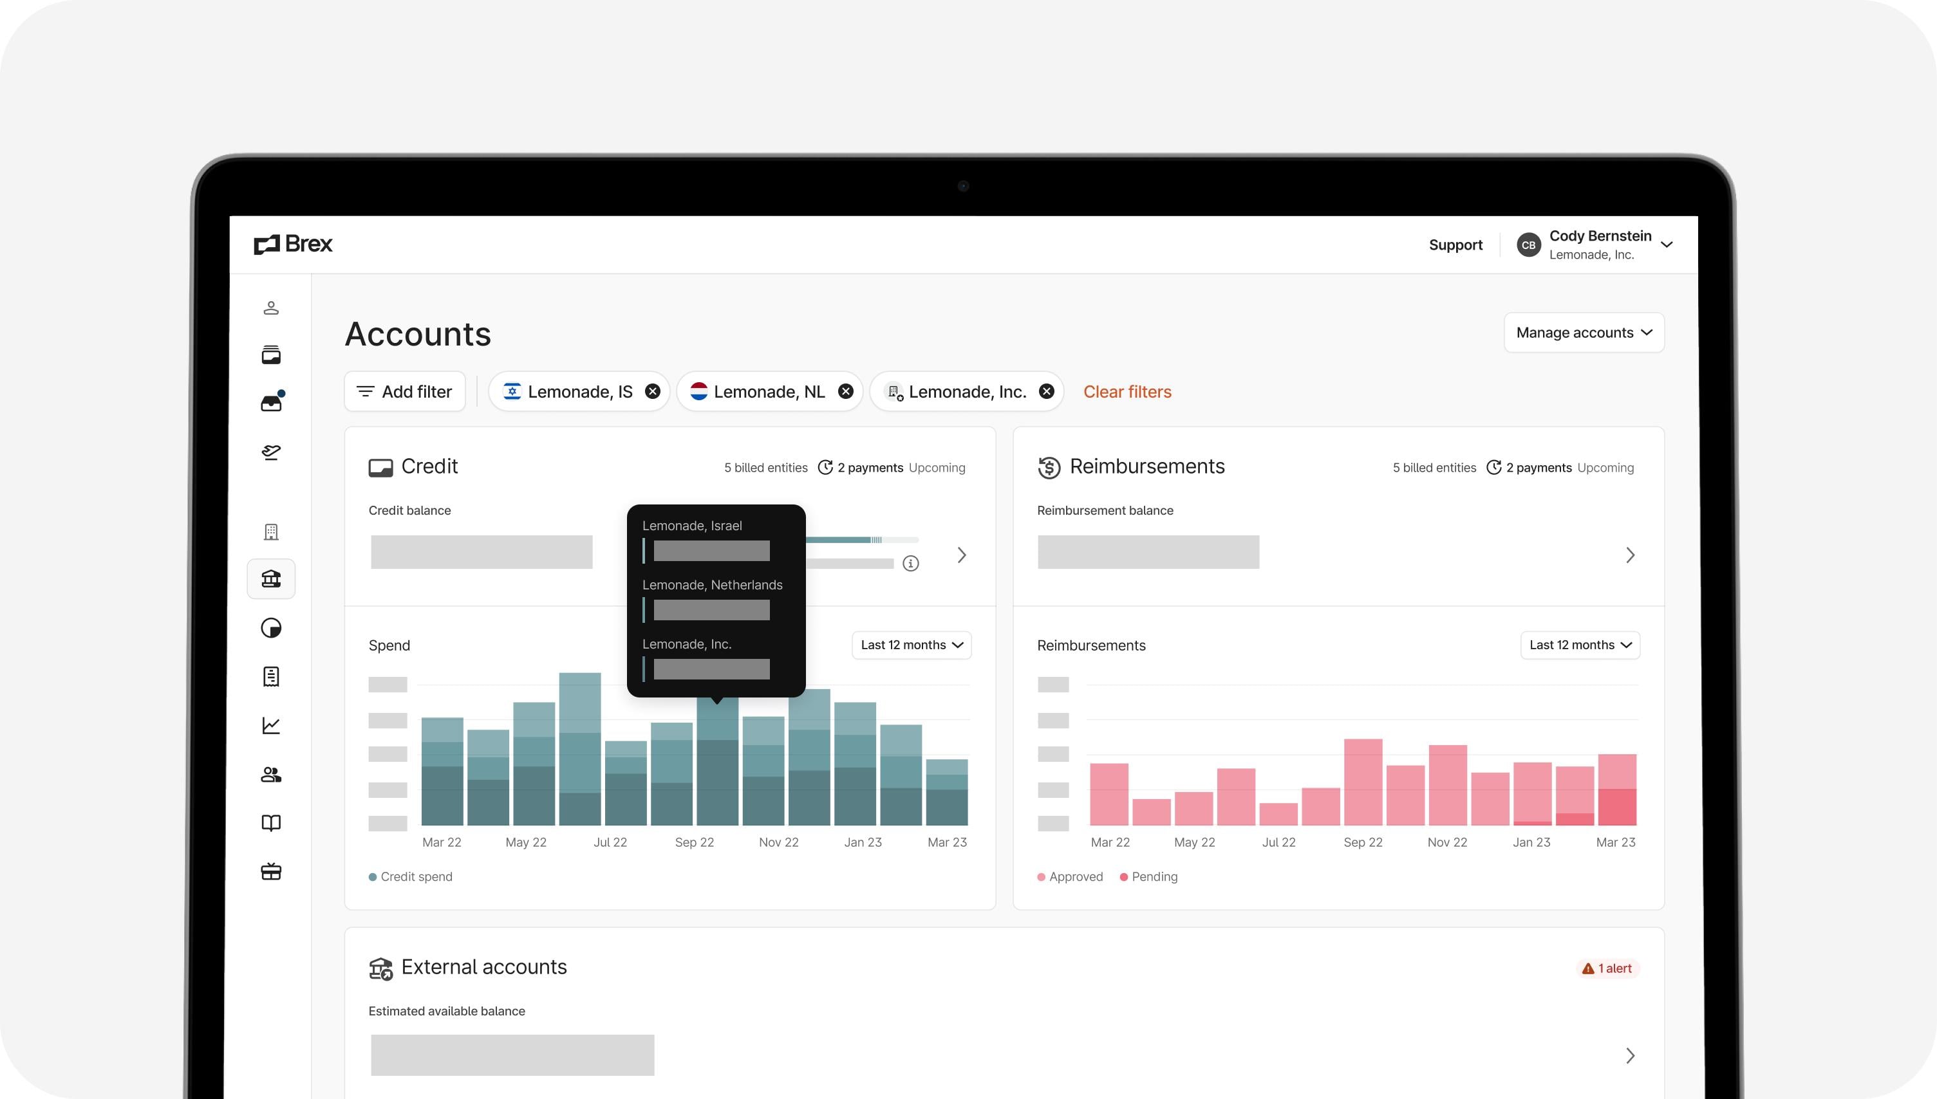1937x1099 pixels.
Task: Click the line graph reporting sidebar icon
Action: [271, 725]
